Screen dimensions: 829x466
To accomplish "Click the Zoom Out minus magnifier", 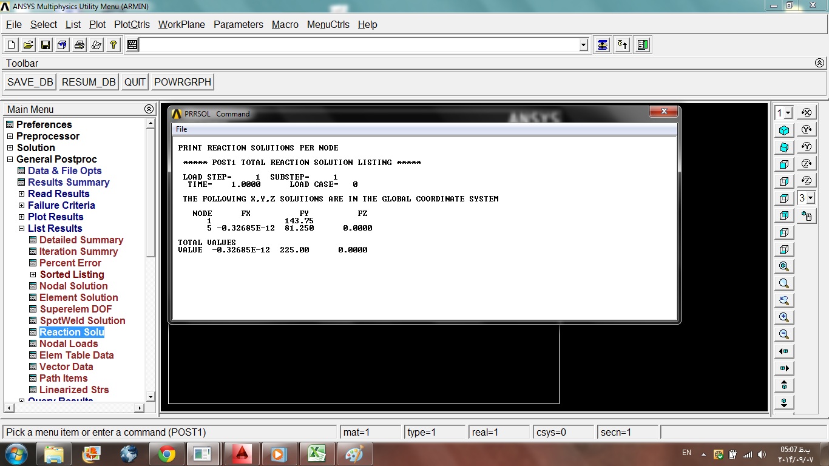I will click(784, 334).
